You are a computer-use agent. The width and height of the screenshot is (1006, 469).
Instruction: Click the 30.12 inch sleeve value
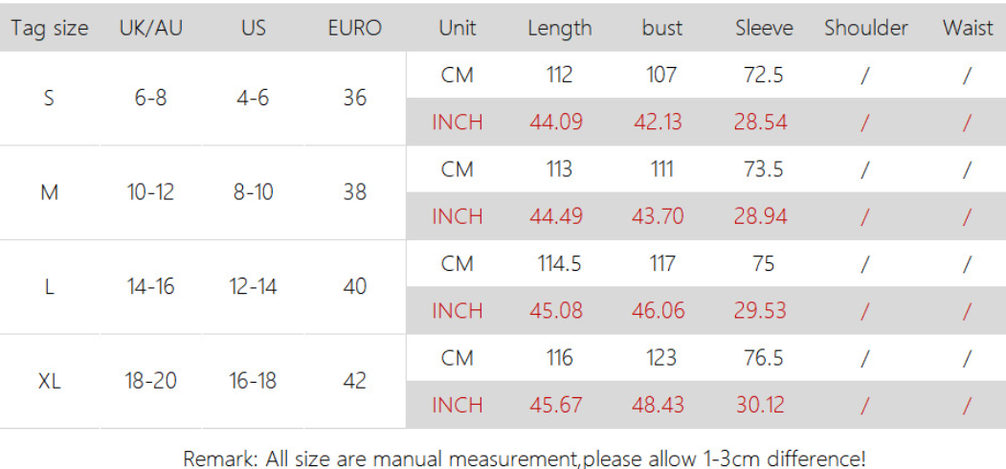pos(761,405)
